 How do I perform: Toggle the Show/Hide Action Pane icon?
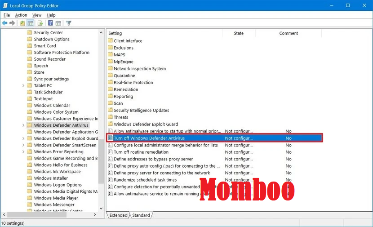[58, 23]
